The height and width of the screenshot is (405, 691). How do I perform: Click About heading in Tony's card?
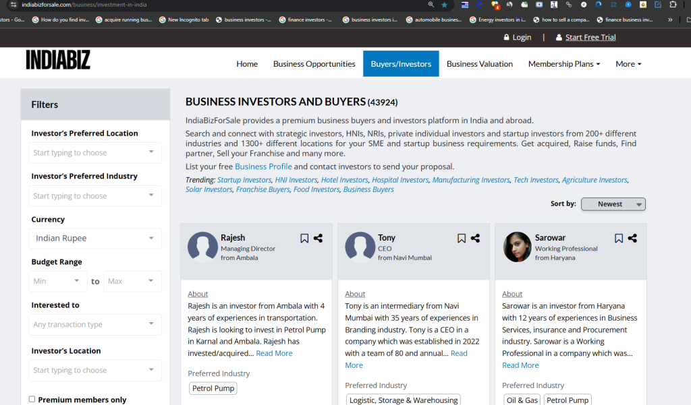355,294
